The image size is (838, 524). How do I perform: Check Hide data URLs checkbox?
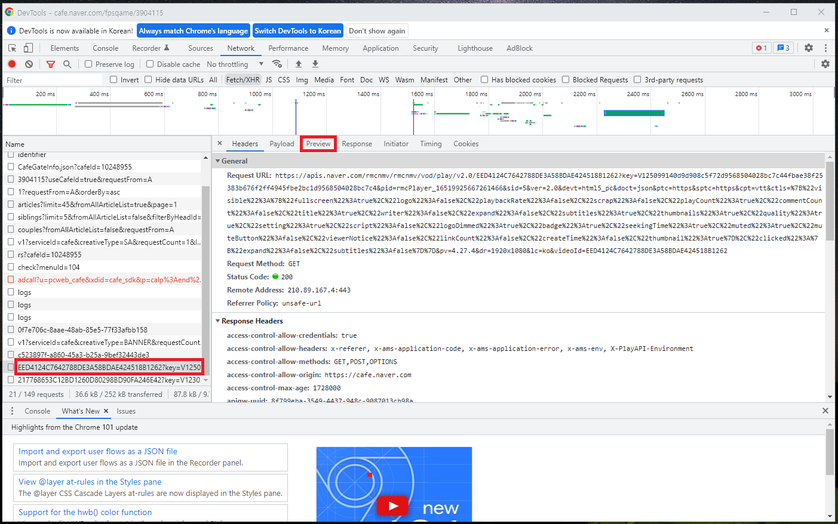click(x=148, y=79)
